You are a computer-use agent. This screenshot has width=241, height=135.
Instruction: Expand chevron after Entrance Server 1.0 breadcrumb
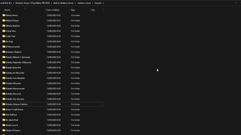52,3
